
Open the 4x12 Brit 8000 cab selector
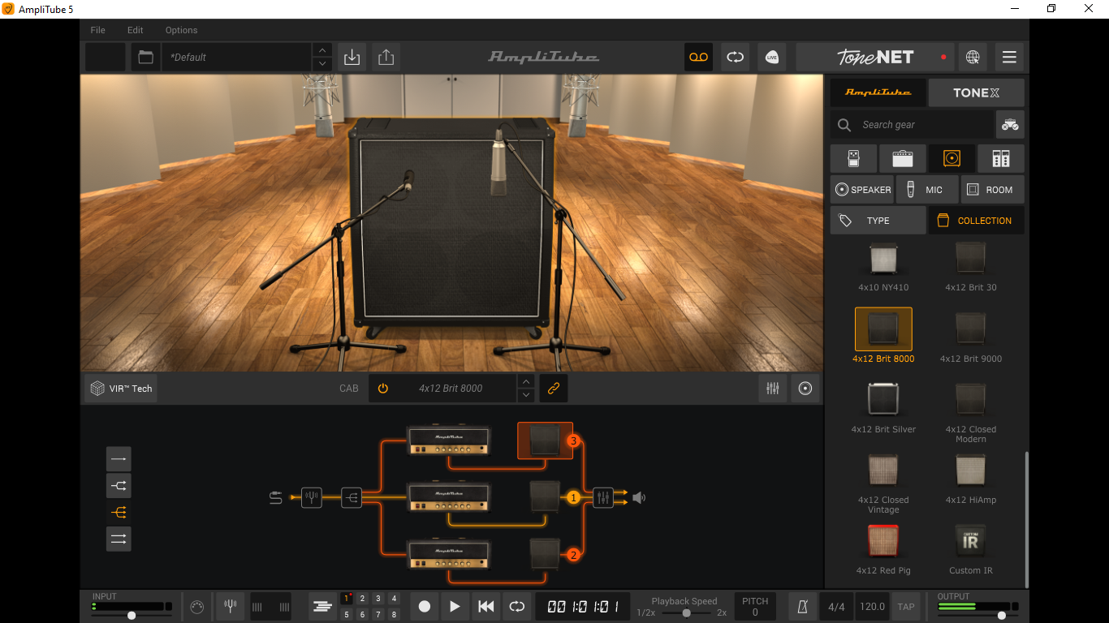tap(451, 389)
